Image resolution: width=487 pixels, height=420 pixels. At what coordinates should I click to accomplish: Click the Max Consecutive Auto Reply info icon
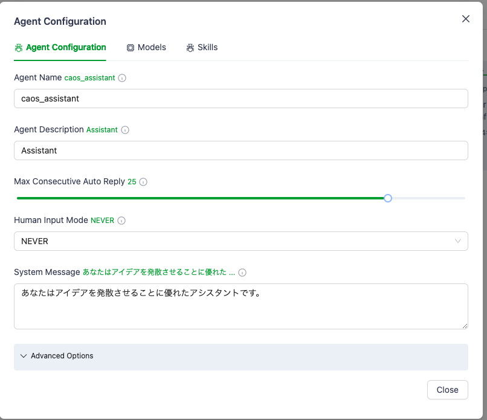click(143, 182)
